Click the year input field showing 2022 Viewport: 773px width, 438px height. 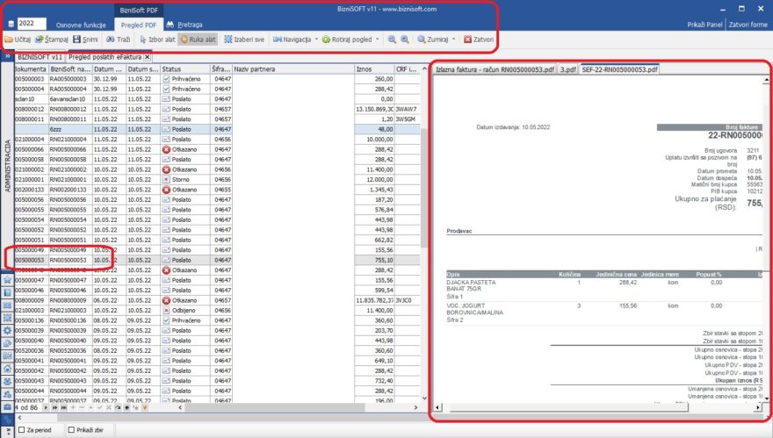(33, 24)
